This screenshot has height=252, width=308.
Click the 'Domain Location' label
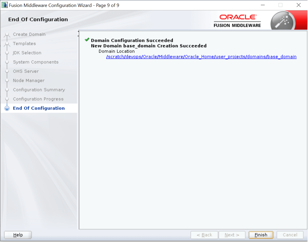pos(117,51)
